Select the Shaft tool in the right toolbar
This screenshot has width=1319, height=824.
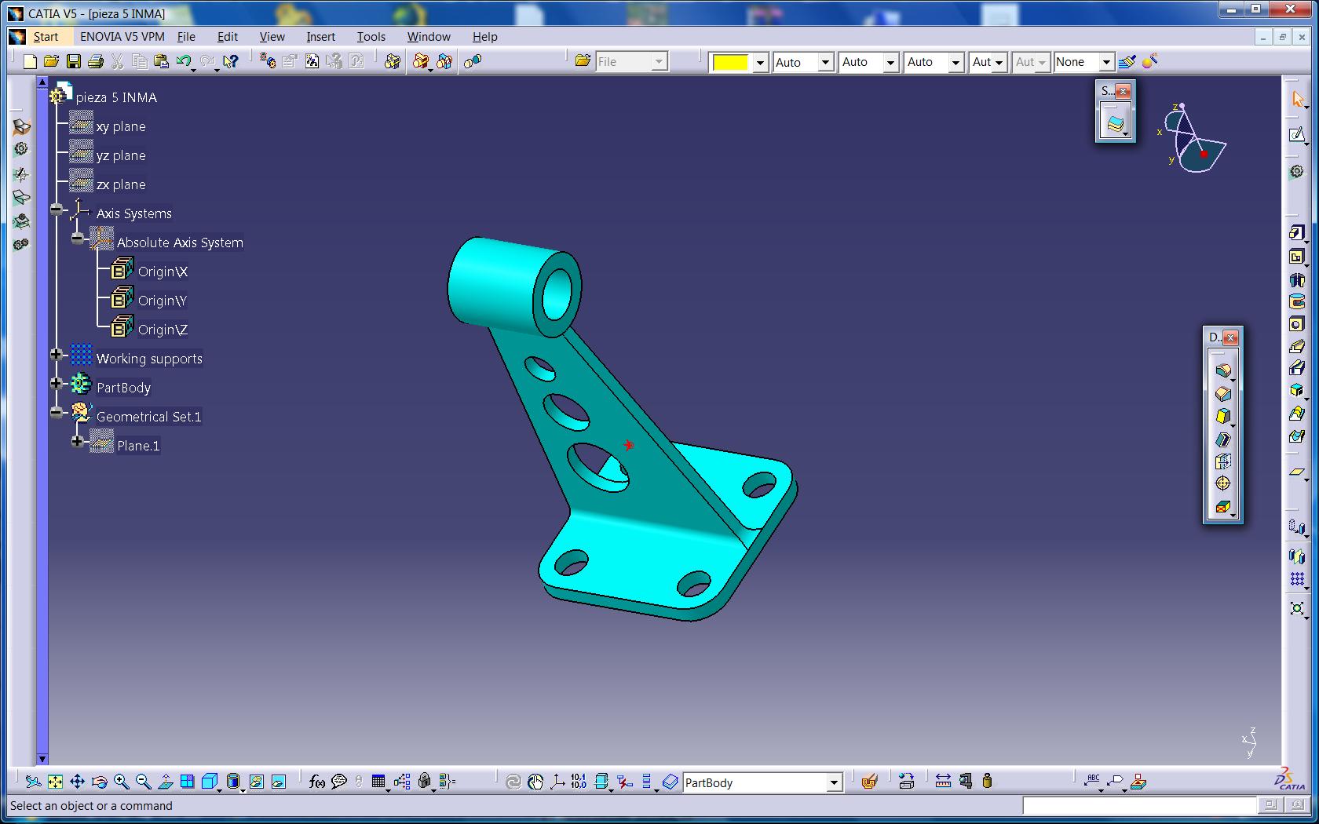click(x=1296, y=279)
